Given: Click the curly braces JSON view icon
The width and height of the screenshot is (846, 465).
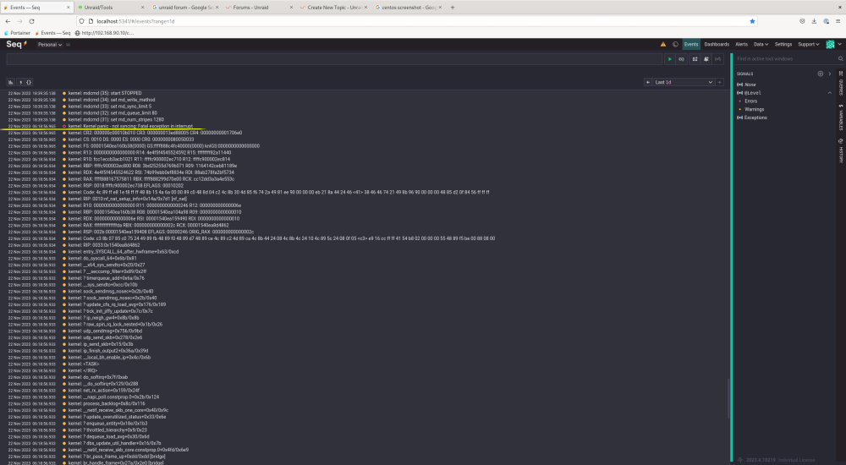Looking at the screenshot, I should pyautogui.click(x=29, y=82).
